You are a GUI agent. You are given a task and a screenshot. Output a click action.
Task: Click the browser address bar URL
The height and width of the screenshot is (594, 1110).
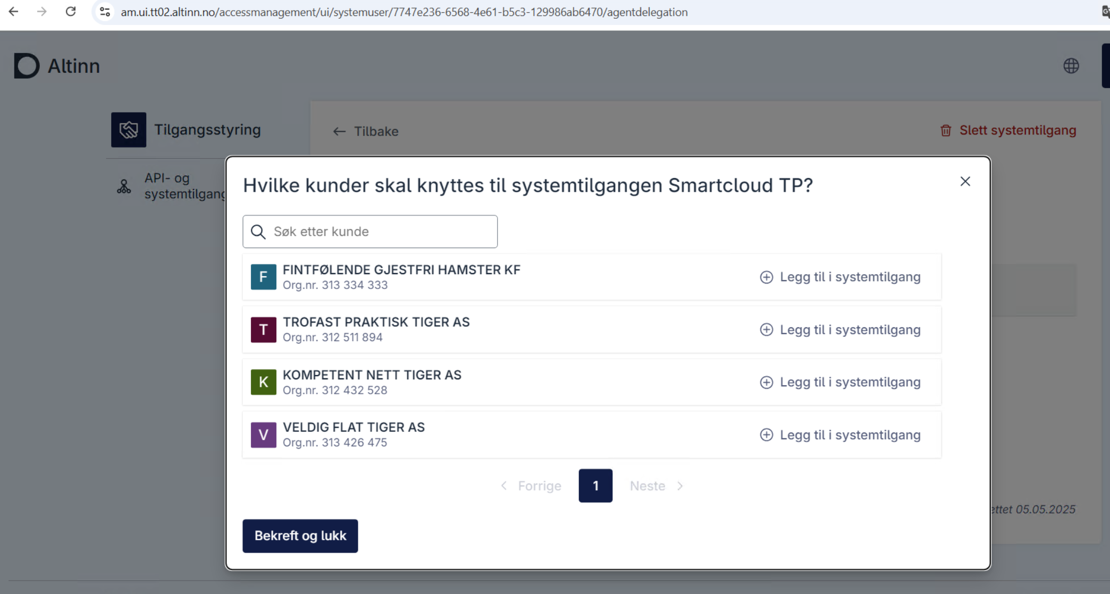404,12
